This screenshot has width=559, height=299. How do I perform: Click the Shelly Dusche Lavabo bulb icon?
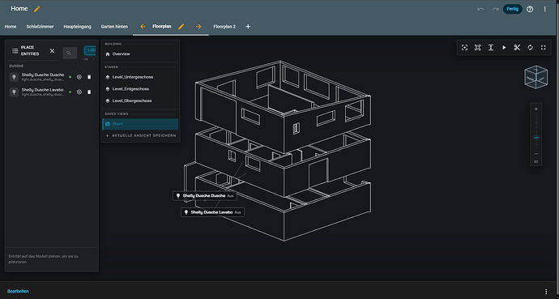click(x=14, y=92)
